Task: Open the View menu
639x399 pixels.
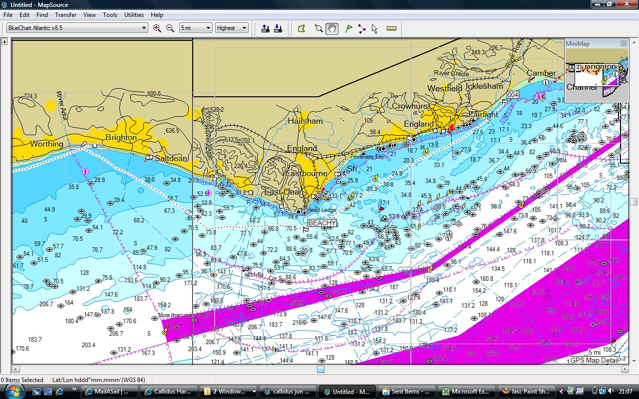Action: [90, 15]
